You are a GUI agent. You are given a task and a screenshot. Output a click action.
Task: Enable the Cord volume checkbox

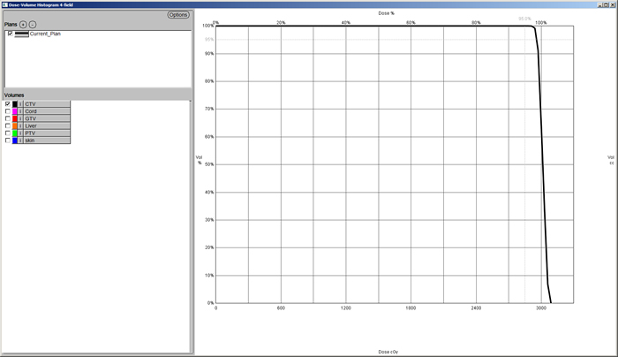(x=8, y=111)
